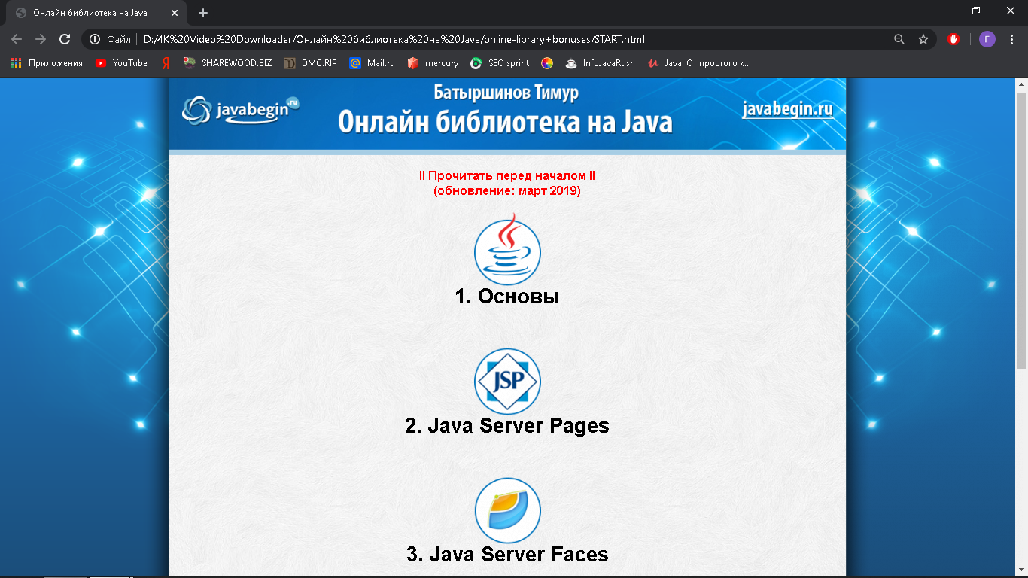Open the Java Основы coffee cup icon
Viewport: 1028px width, 578px height.
coord(507,251)
